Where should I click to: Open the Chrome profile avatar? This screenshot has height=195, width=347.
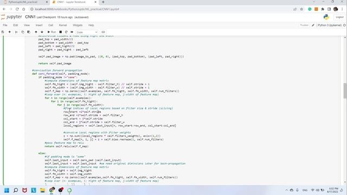[x=336, y=9]
